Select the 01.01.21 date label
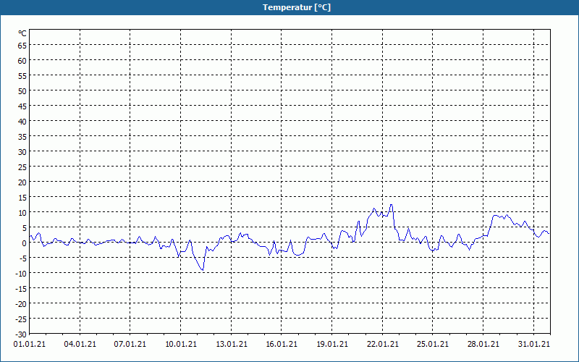The height and width of the screenshot is (362, 579). [30, 345]
